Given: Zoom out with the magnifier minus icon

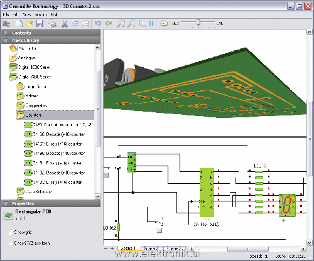Looking at the screenshot, I should 131,24.
